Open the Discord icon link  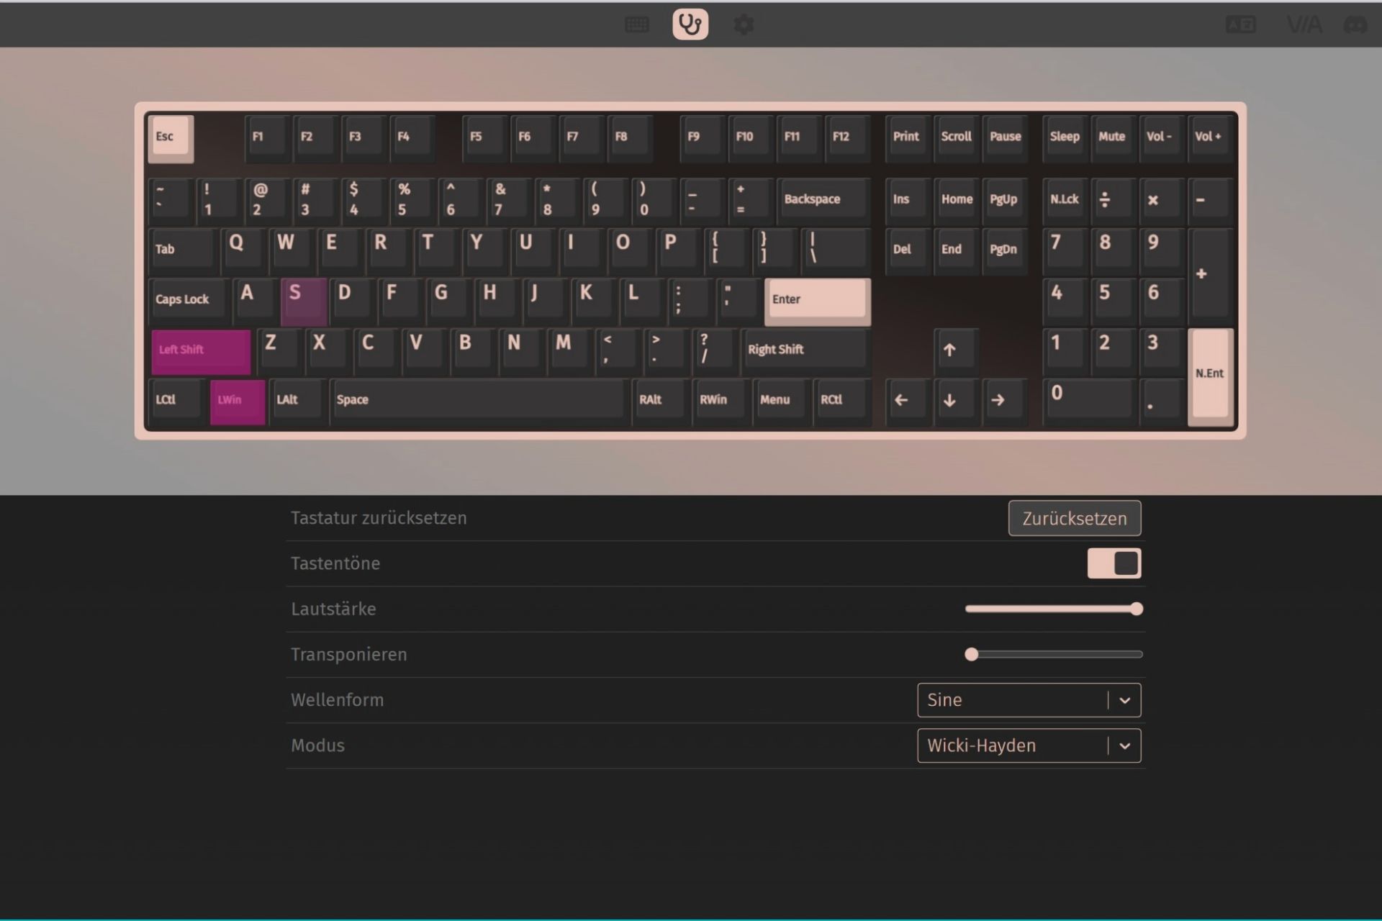pos(1355,25)
